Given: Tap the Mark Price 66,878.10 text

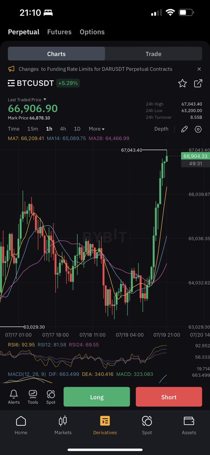Looking at the screenshot, I should 29,118.
